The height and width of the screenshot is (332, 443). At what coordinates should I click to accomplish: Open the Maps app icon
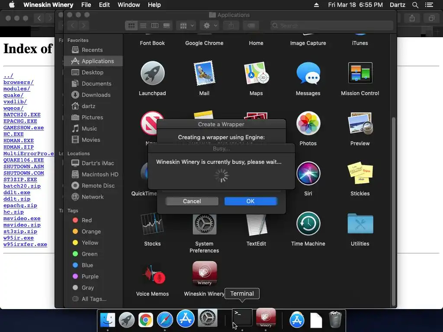[x=256, y=73]
